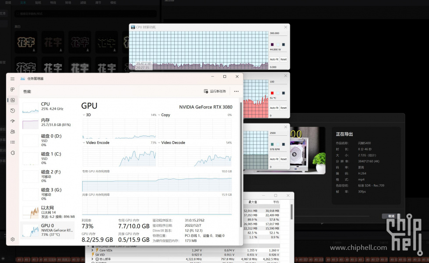Screen dimensions: 429x263
Task: Click the 任务管理器 title bar app icon
Action: coord(23,79)
